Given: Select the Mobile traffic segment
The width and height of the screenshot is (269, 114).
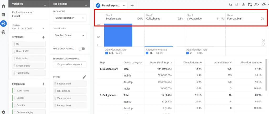Looking at the screenshot, I should [29, 66].
